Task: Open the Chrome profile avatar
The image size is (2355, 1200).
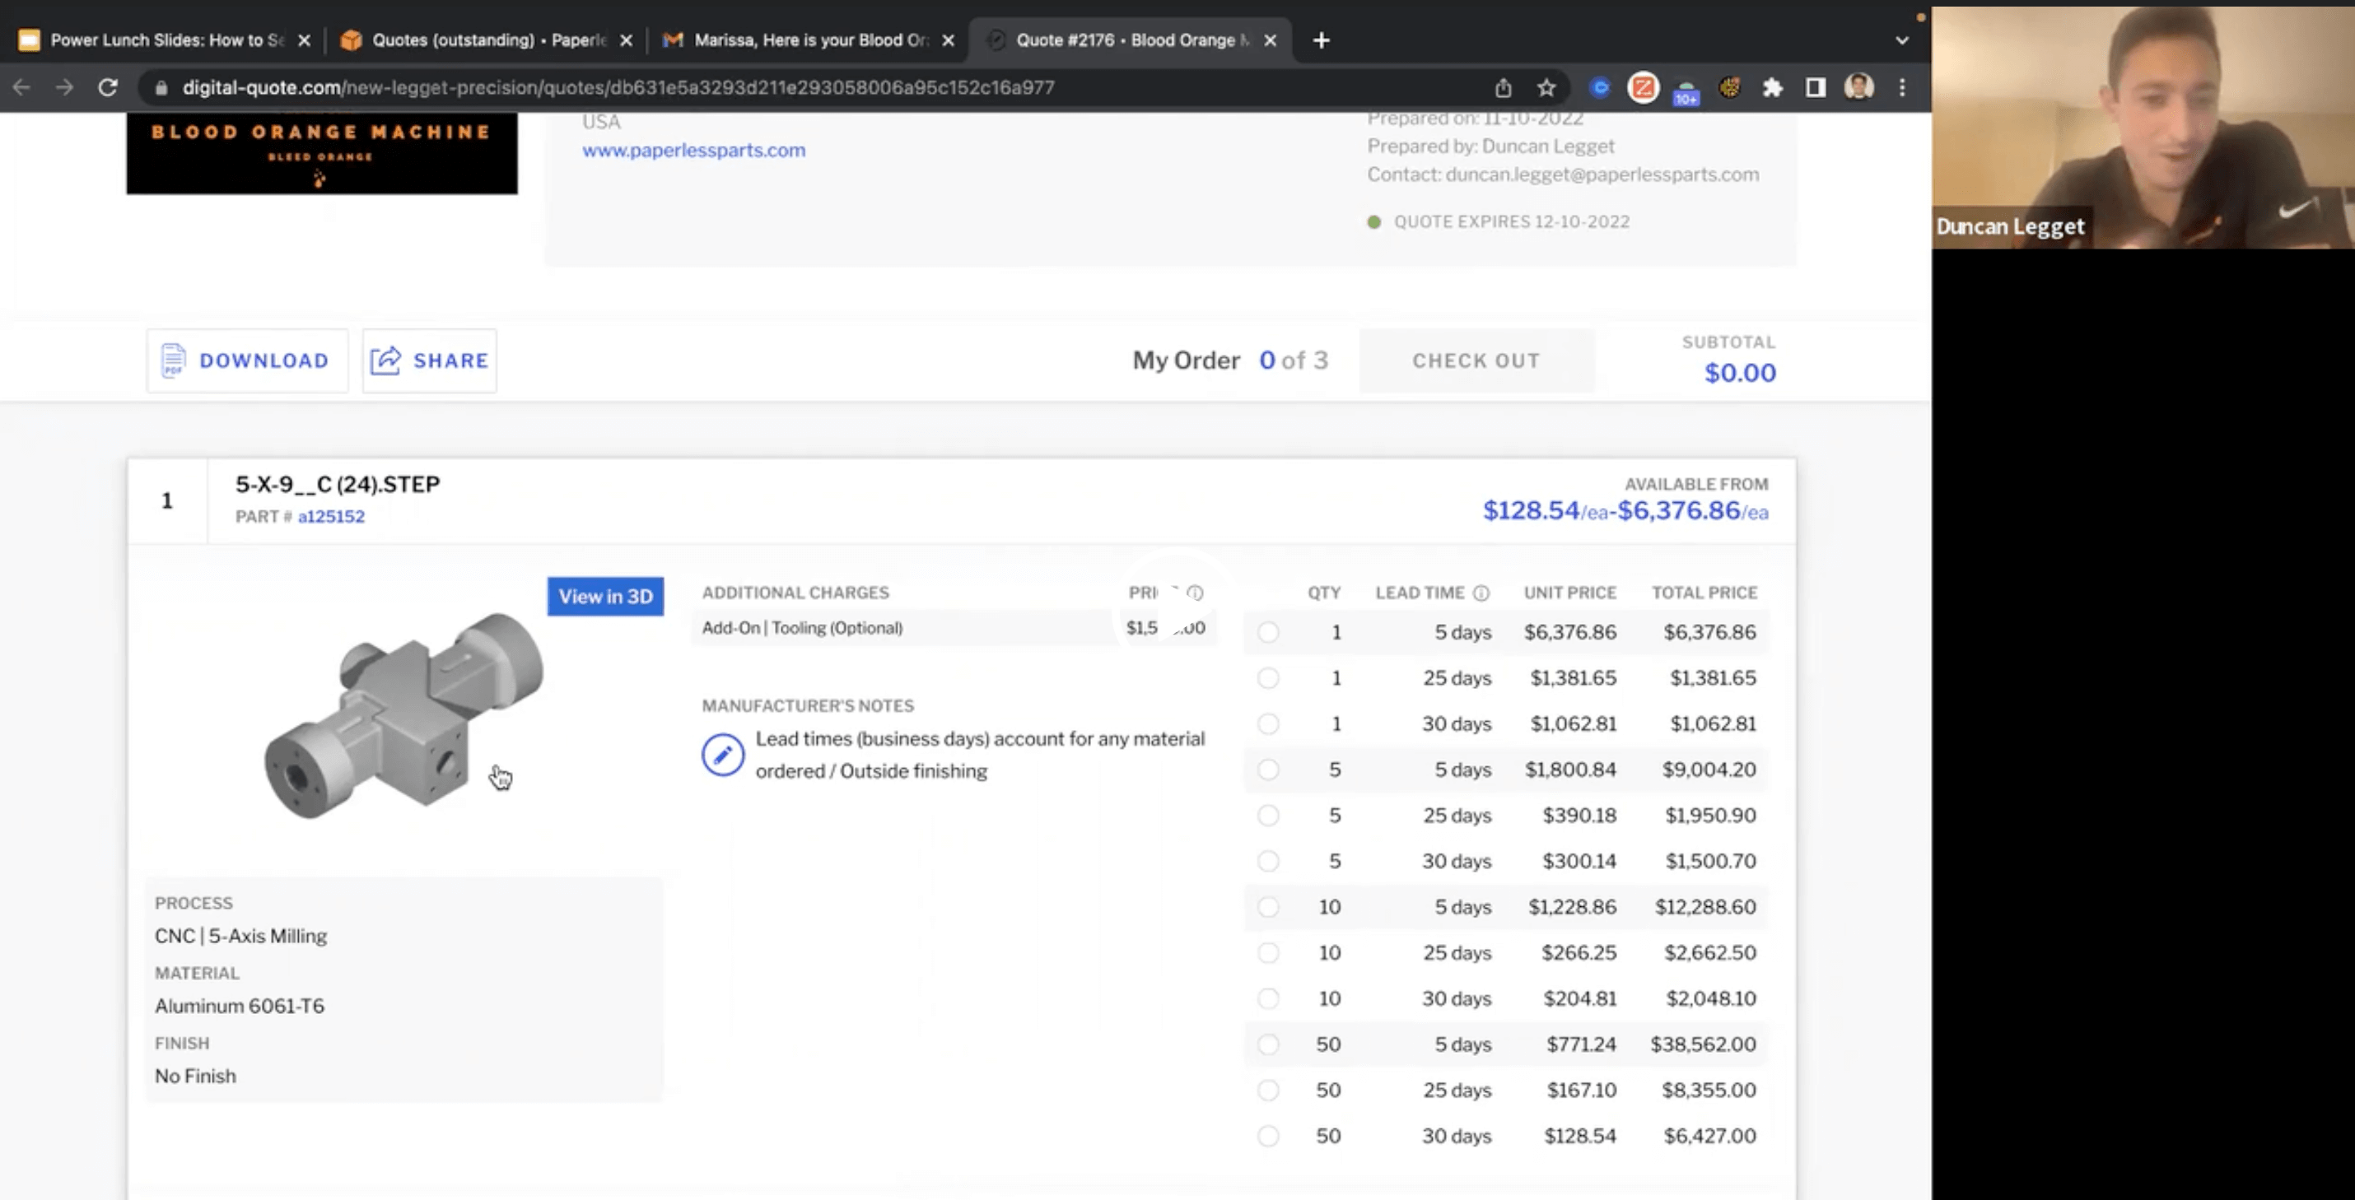Action: [1858, 88]
